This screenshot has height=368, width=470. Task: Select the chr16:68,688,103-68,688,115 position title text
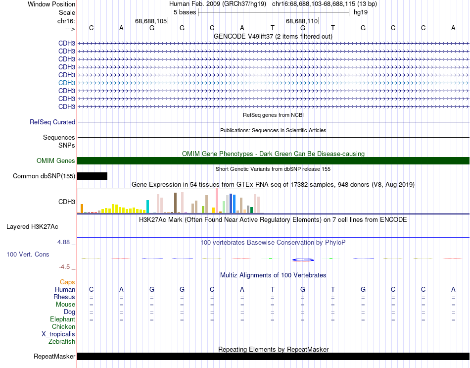(x=325, y=4)
